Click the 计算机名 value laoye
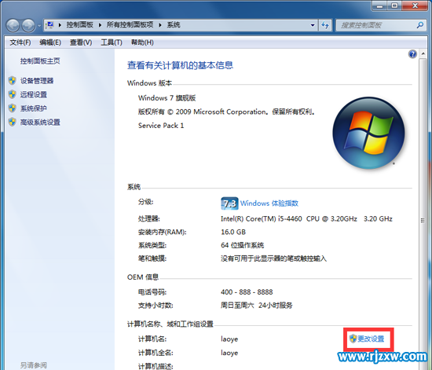 229,339
